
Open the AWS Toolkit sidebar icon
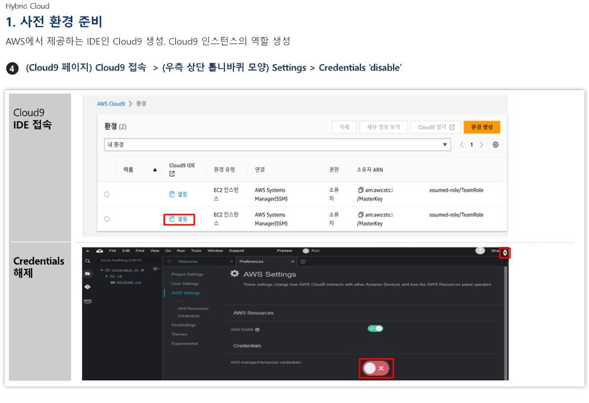[x=87, y=302]
